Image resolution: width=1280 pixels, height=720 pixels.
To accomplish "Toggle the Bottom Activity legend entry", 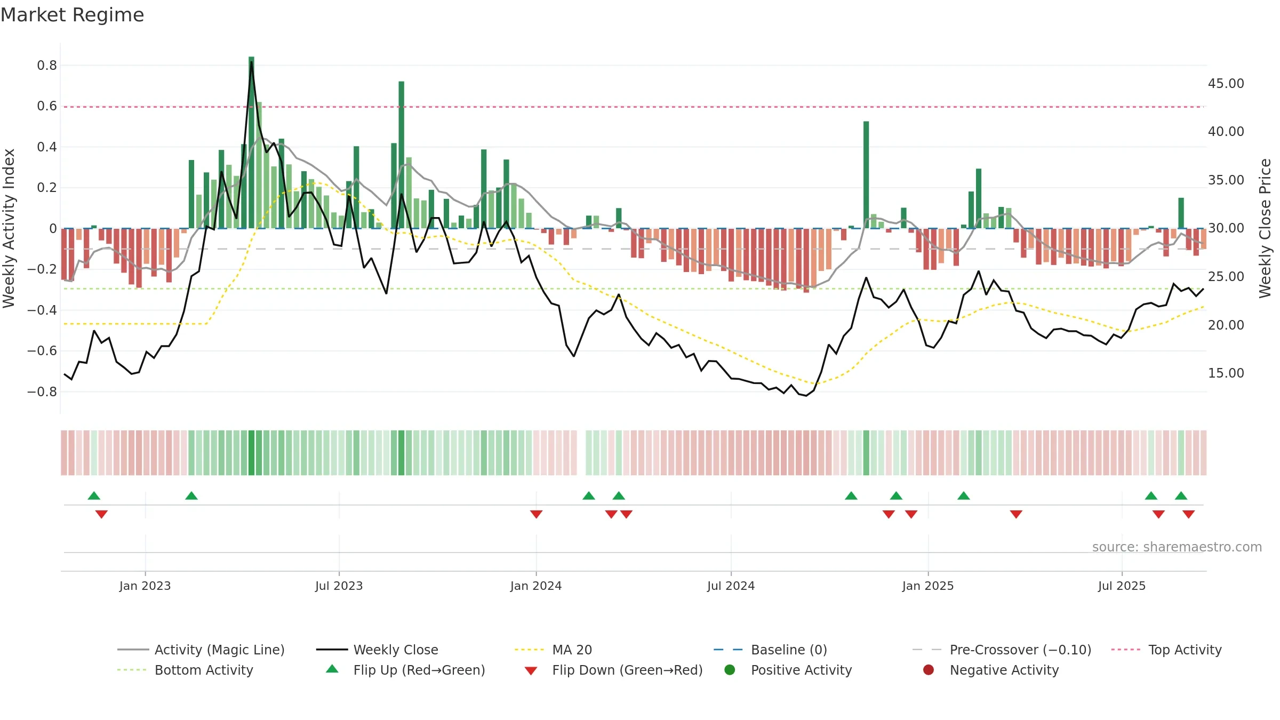I will point(185,670).
